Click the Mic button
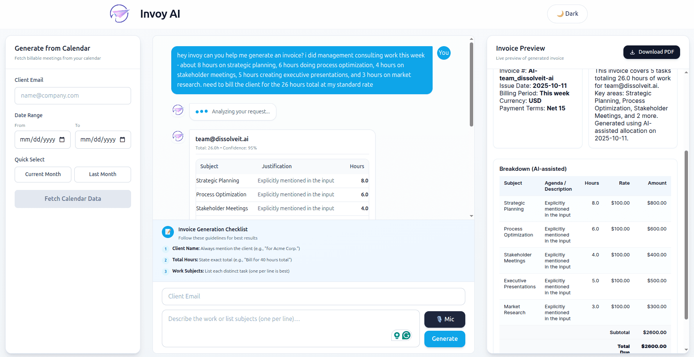 point(445,319)
